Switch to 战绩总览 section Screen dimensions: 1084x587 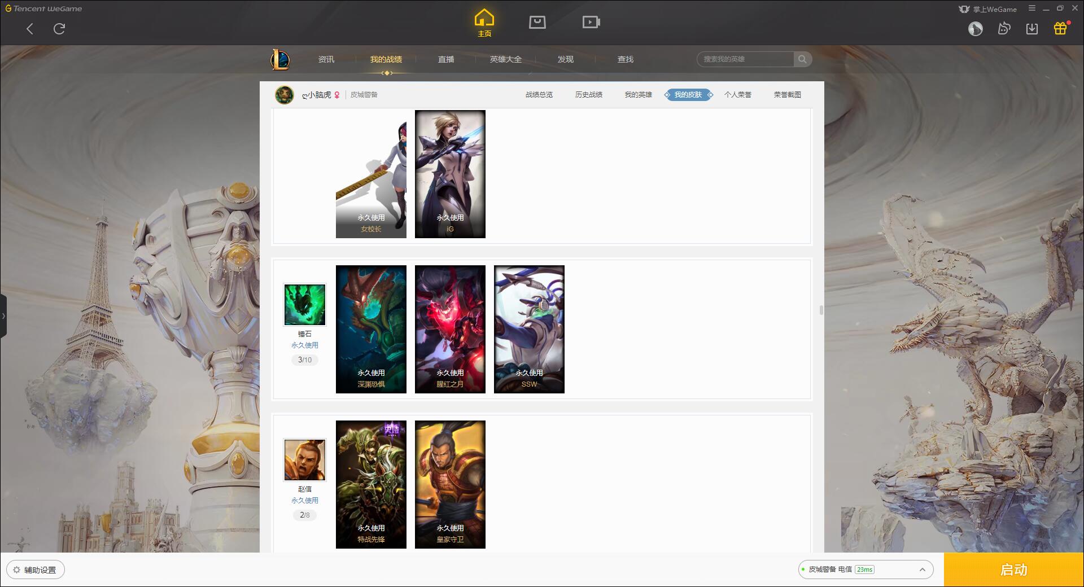(x=539, y=95)
